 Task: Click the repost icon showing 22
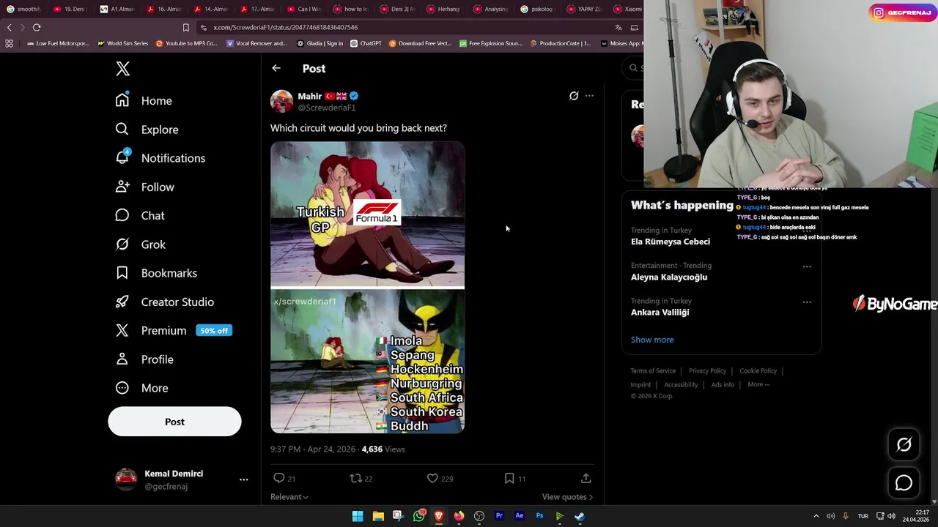tap(355, 478)
